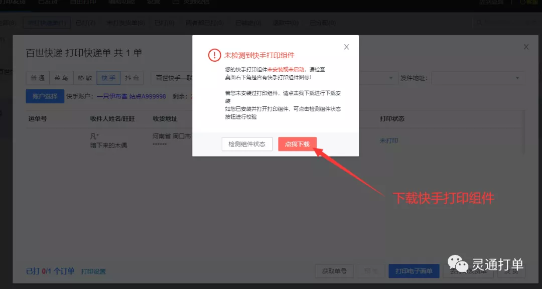Click the red 点我下载 button
The height and width of the screenshot is (289, 542).
(x=297, y=144)
